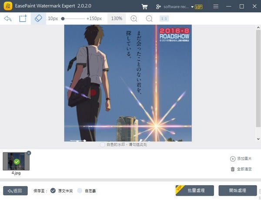Click the undo arrow icon

pos(7,19)
